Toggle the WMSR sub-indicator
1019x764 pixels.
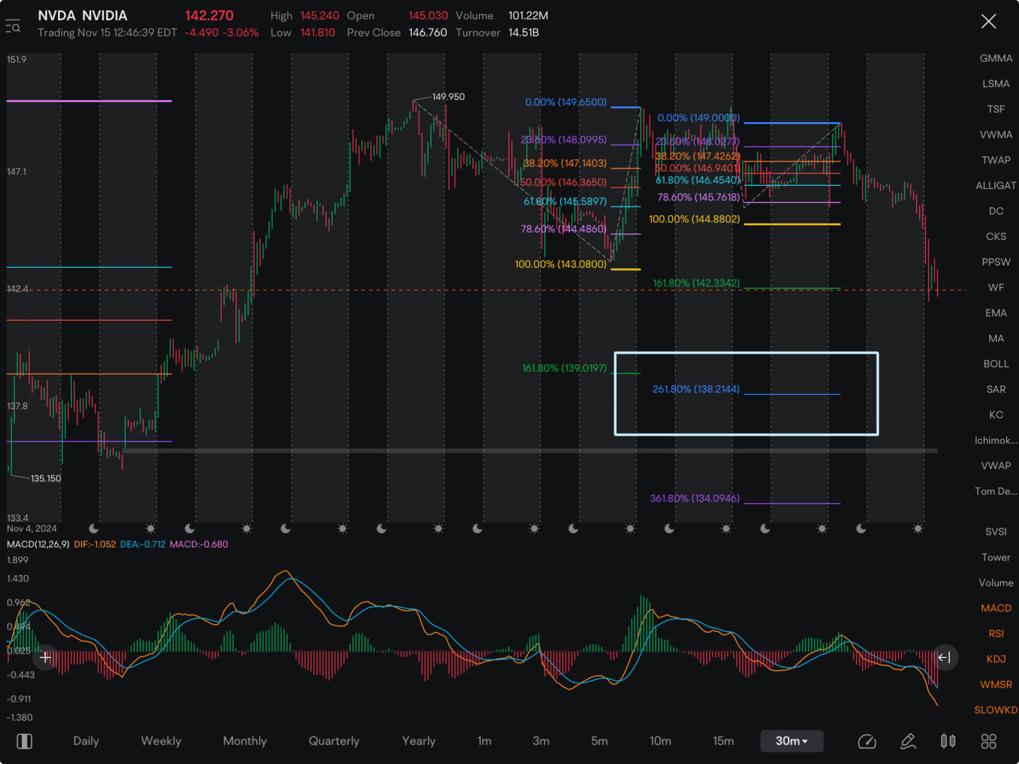[x=995, y=684]
